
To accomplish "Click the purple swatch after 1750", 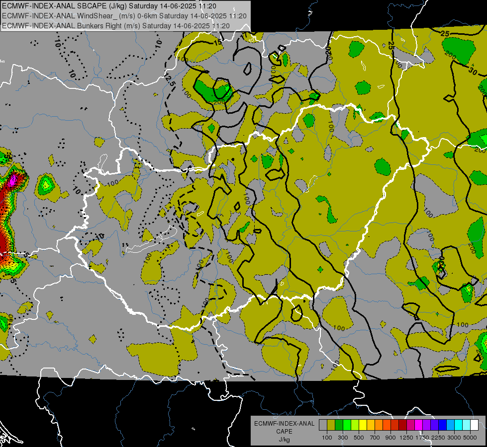I will (426, 425).
